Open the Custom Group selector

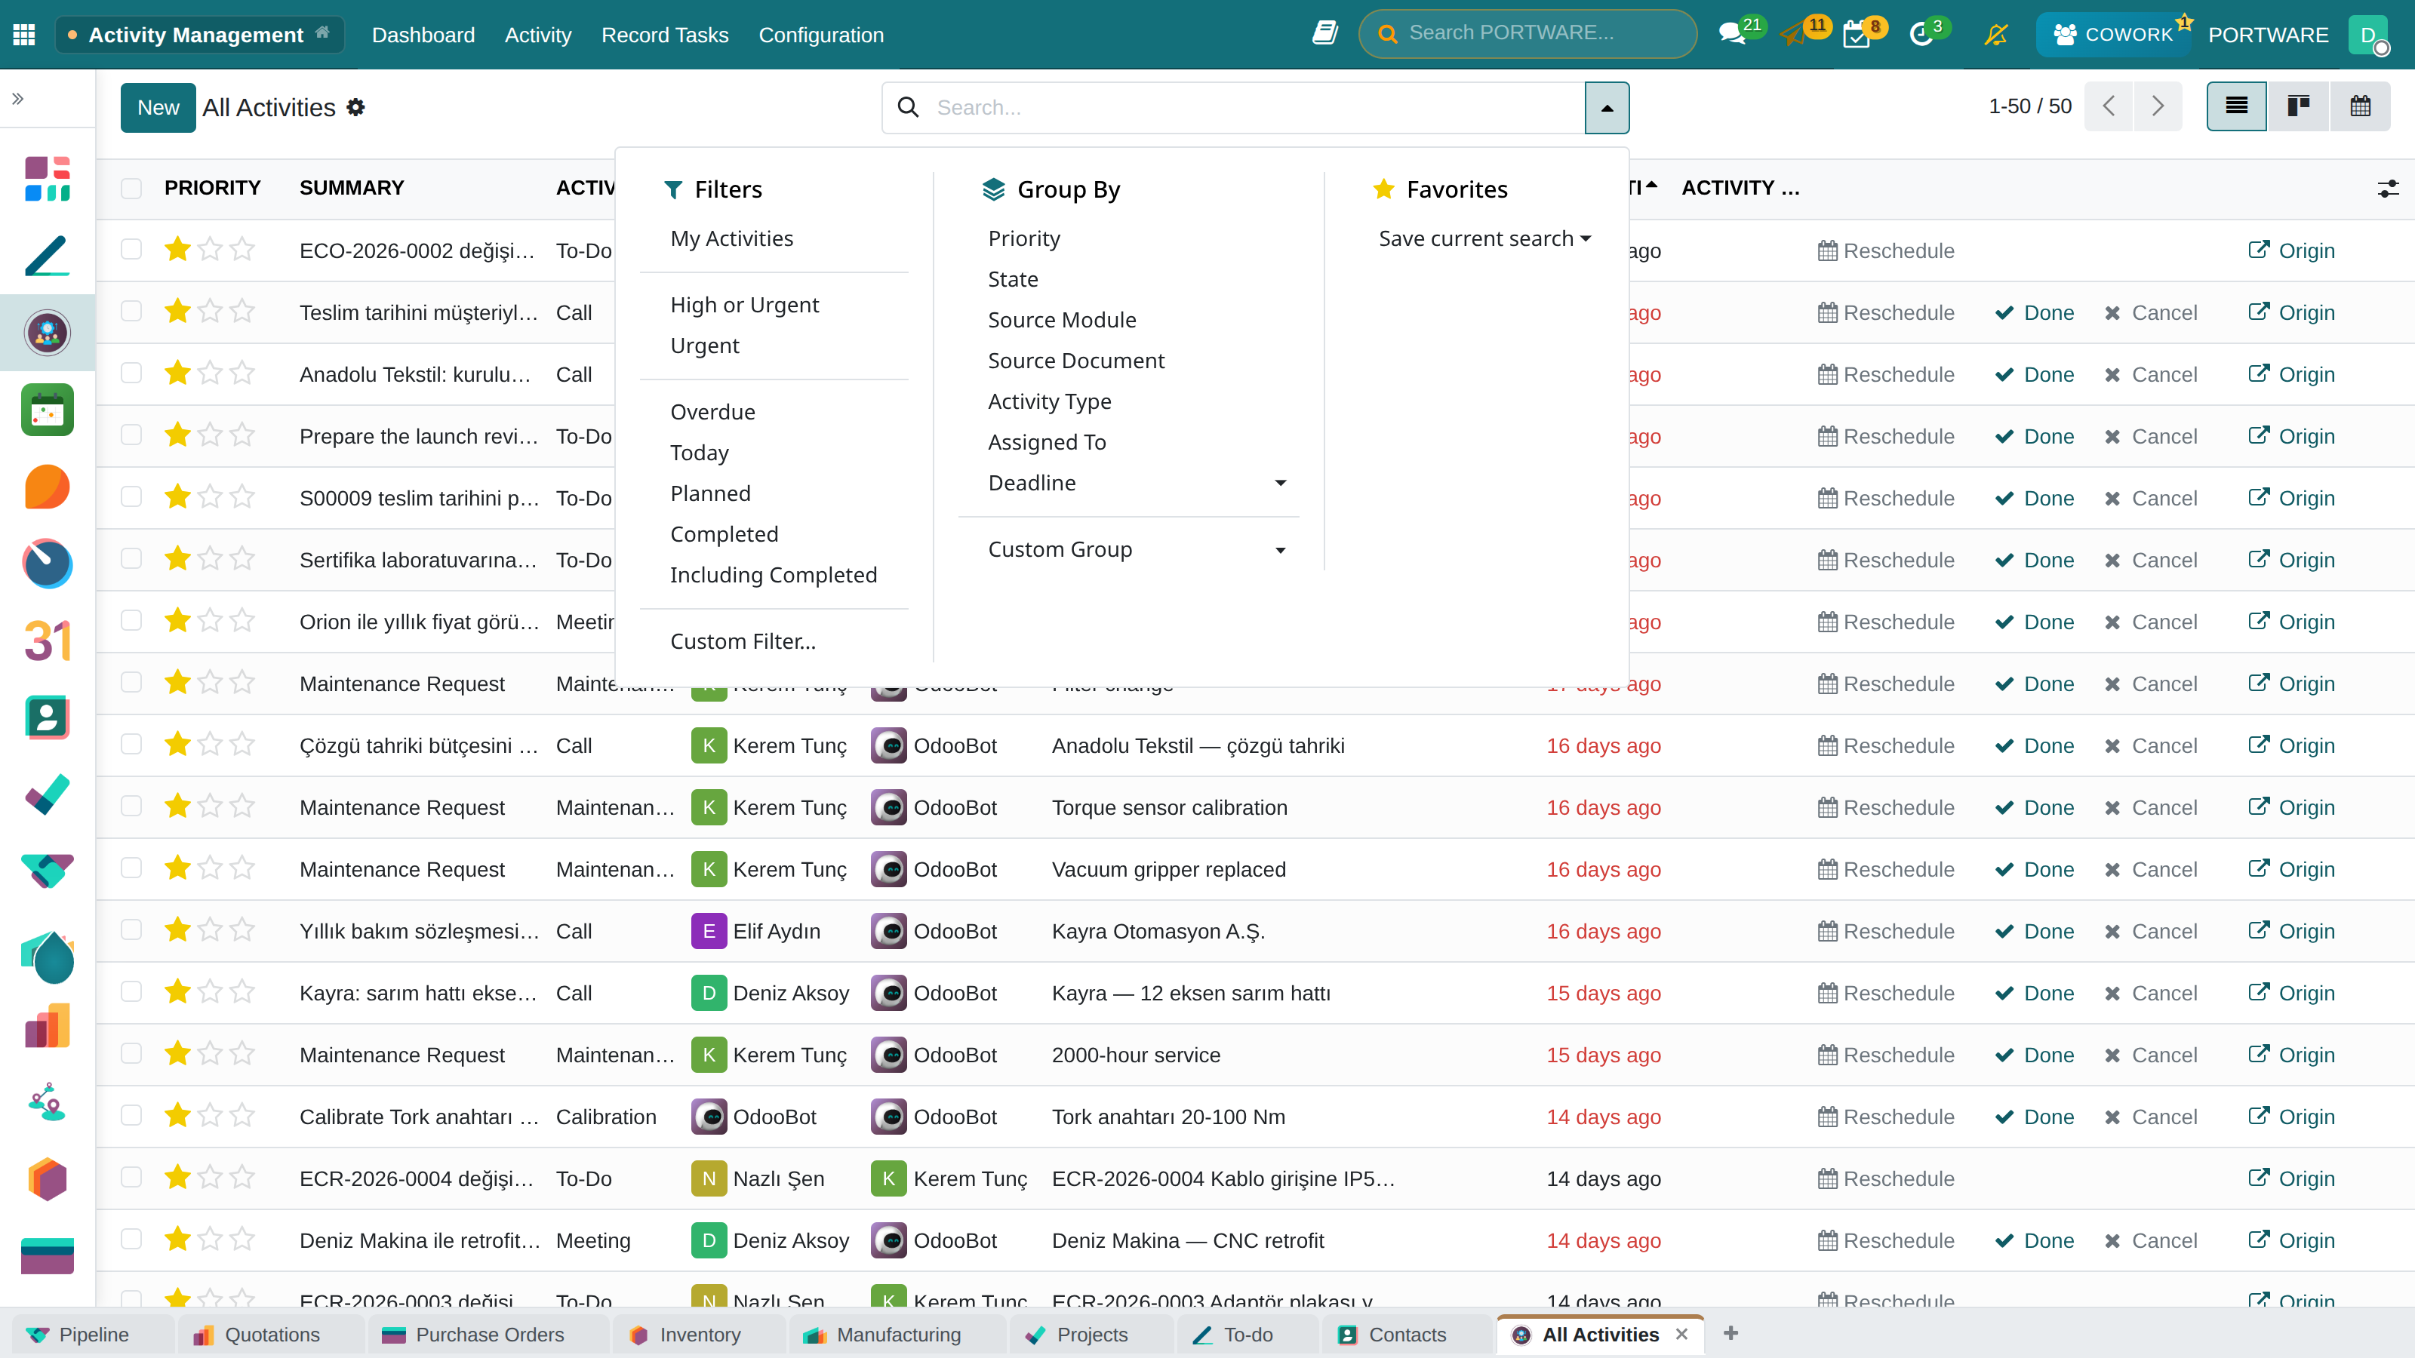(1137, 549)
